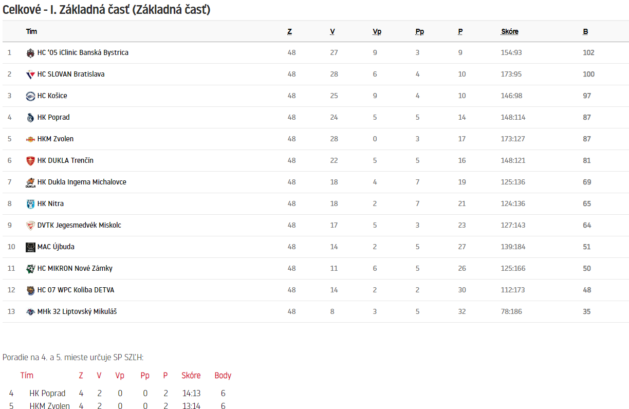Click HKM Zvolen in the tiebreaker table
The width and height of the screenshot is (629, 409).
tap(50, 406)
